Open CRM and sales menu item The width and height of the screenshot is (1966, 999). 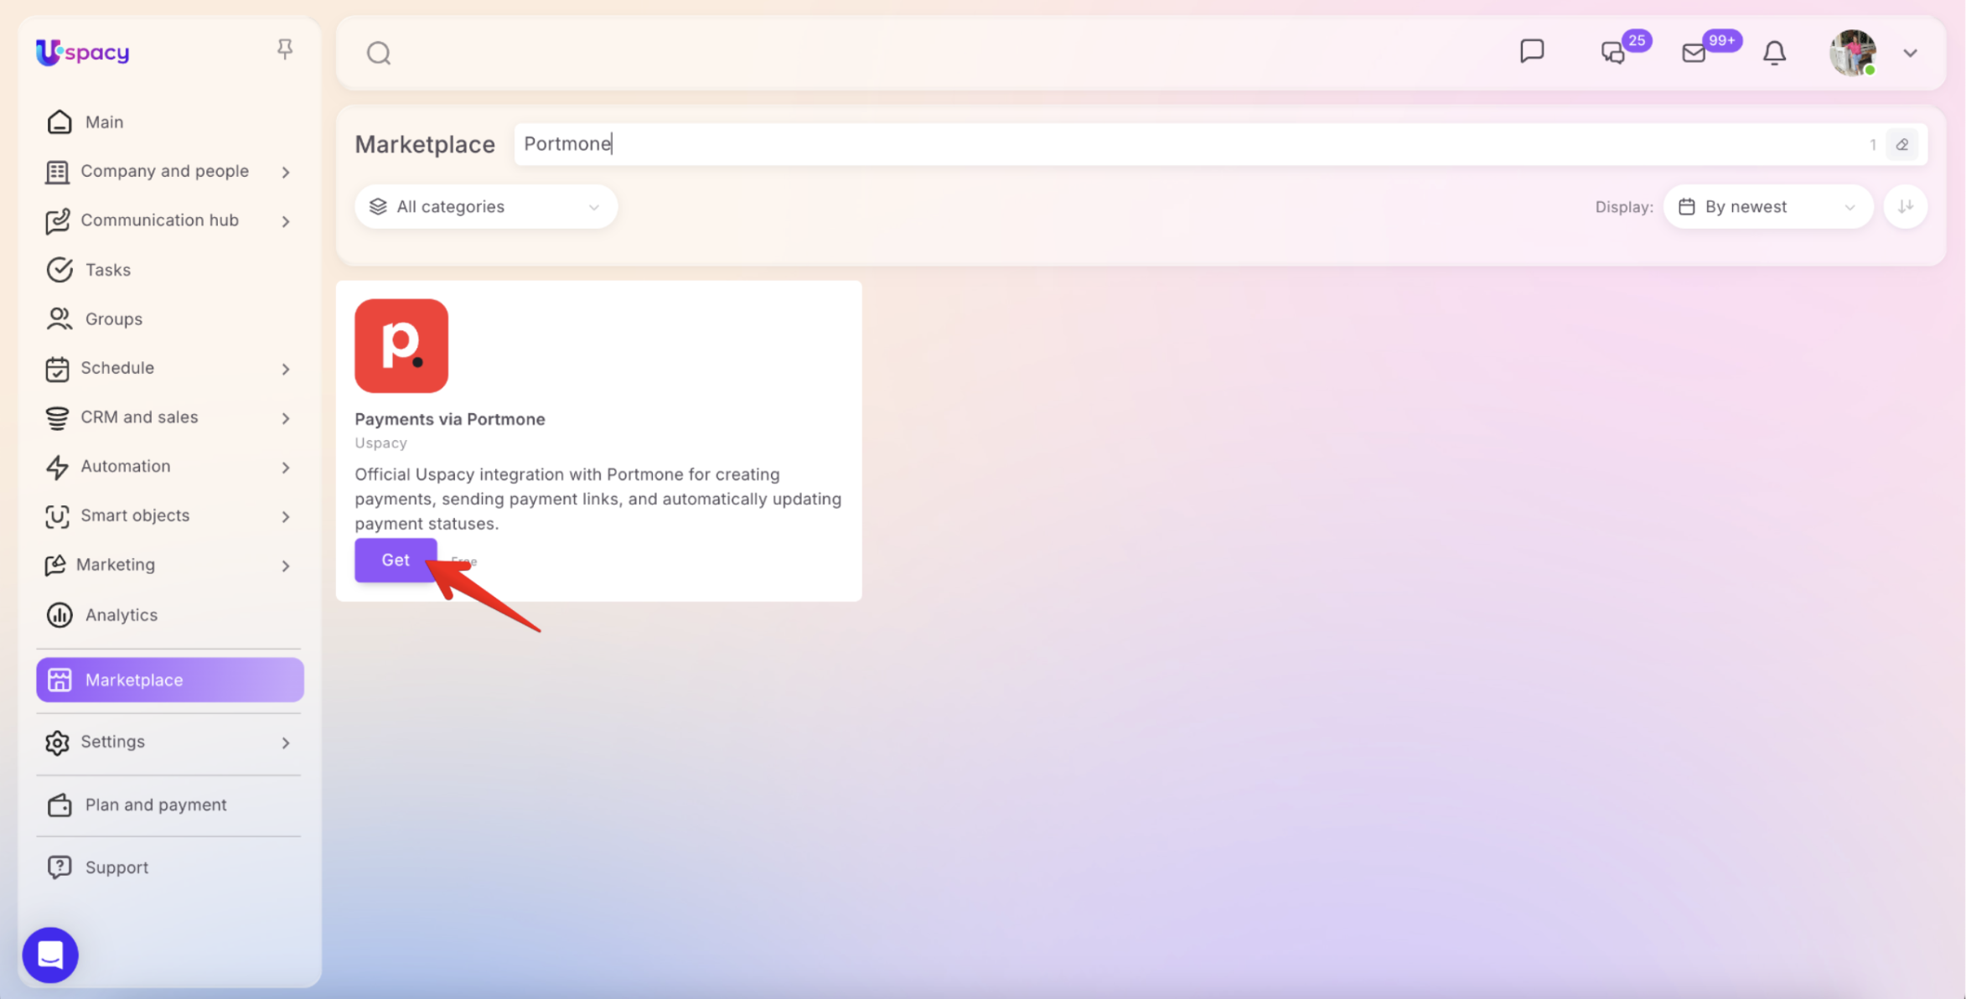pos(139,417)
